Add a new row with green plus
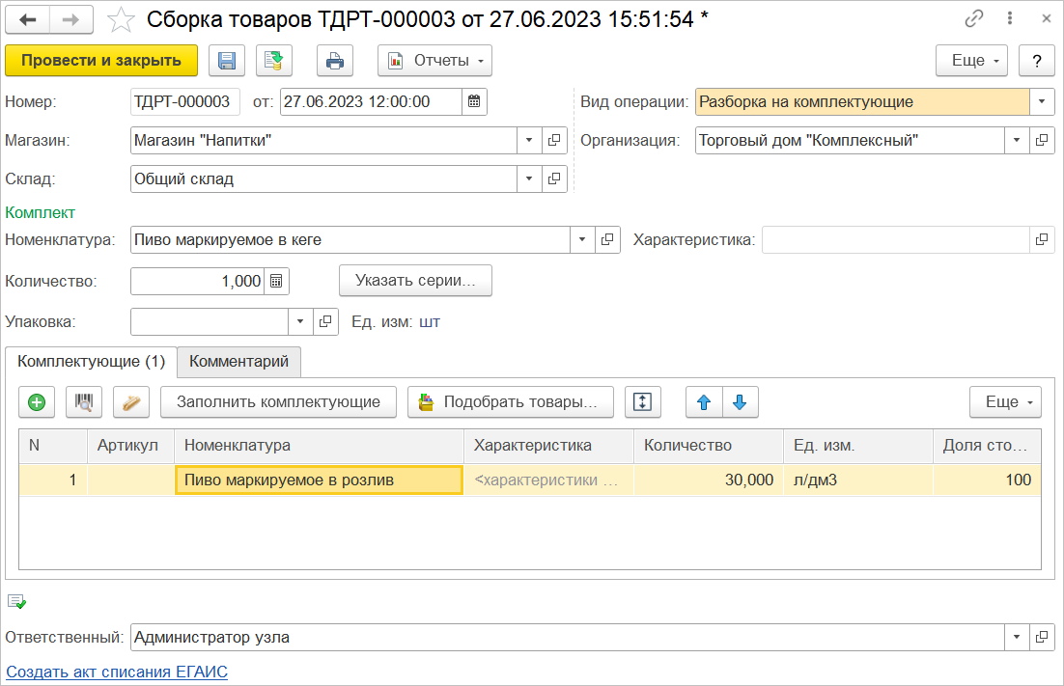 pos(37,402)
